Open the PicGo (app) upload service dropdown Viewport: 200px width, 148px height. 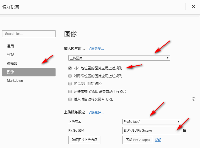tap(151, 122)
